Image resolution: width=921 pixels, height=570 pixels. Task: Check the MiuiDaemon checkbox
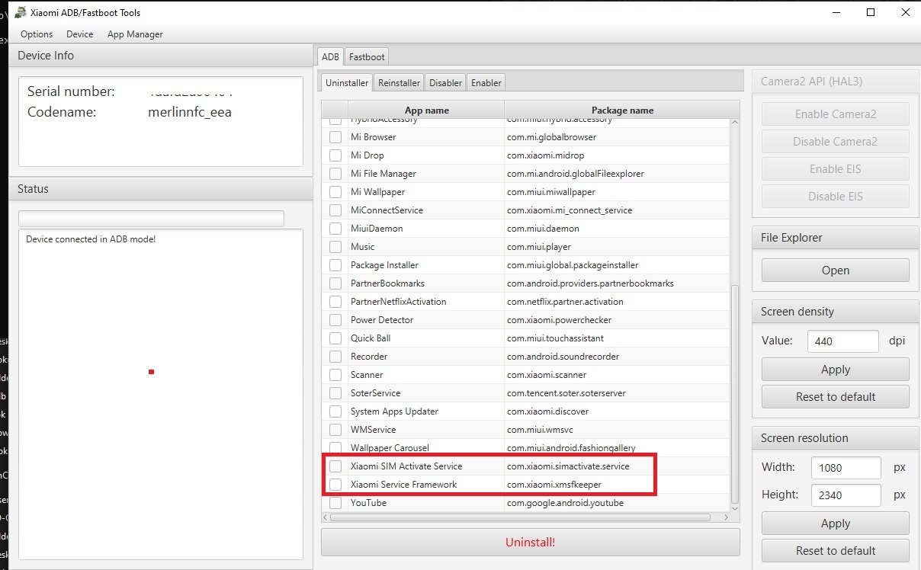point(335,229)
